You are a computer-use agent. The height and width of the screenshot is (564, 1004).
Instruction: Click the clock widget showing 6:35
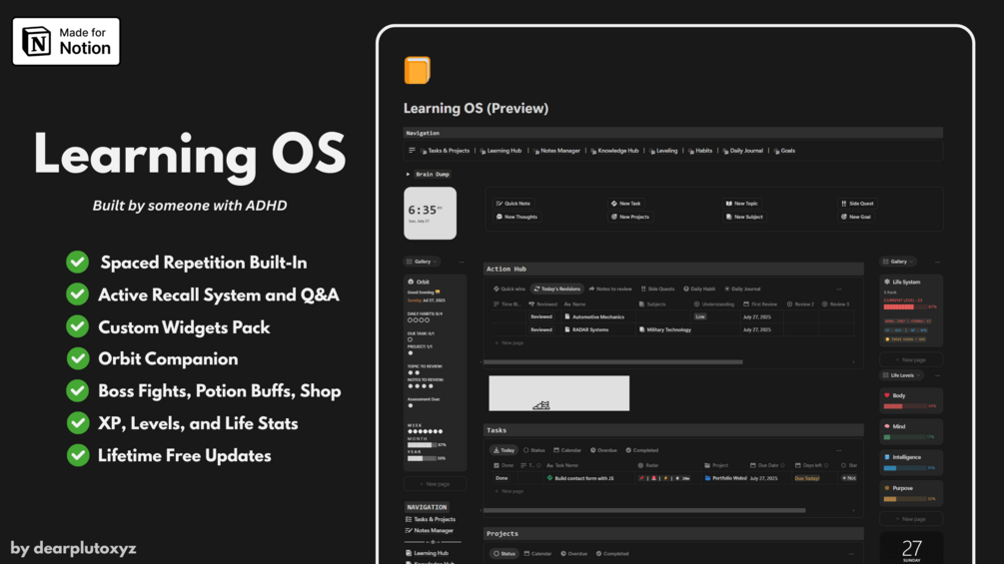(430, 213)
